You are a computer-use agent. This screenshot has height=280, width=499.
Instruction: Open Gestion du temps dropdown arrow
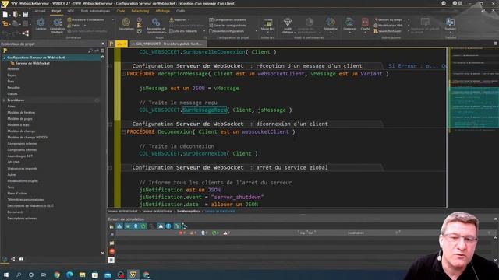pos(409,19)
